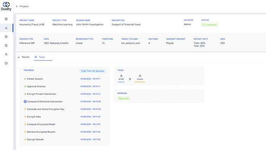Select the Compute Encrypted Model step marker
Screen dimensions: 266x150
25,124
